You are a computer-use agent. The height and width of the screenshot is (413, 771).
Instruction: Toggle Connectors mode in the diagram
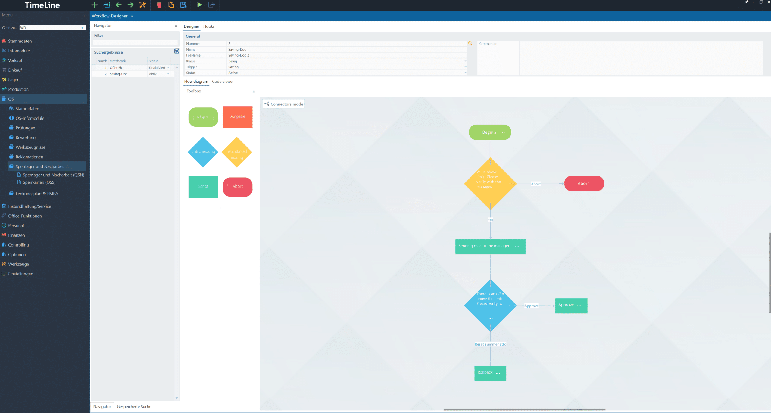pyautogui.click(x=283, y=104)
